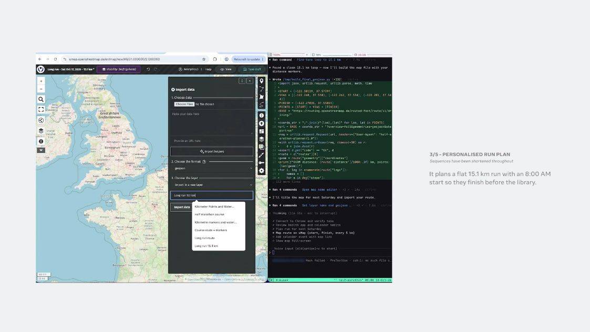Open the geojson format dropdown
590x332 pixels.
212,168
